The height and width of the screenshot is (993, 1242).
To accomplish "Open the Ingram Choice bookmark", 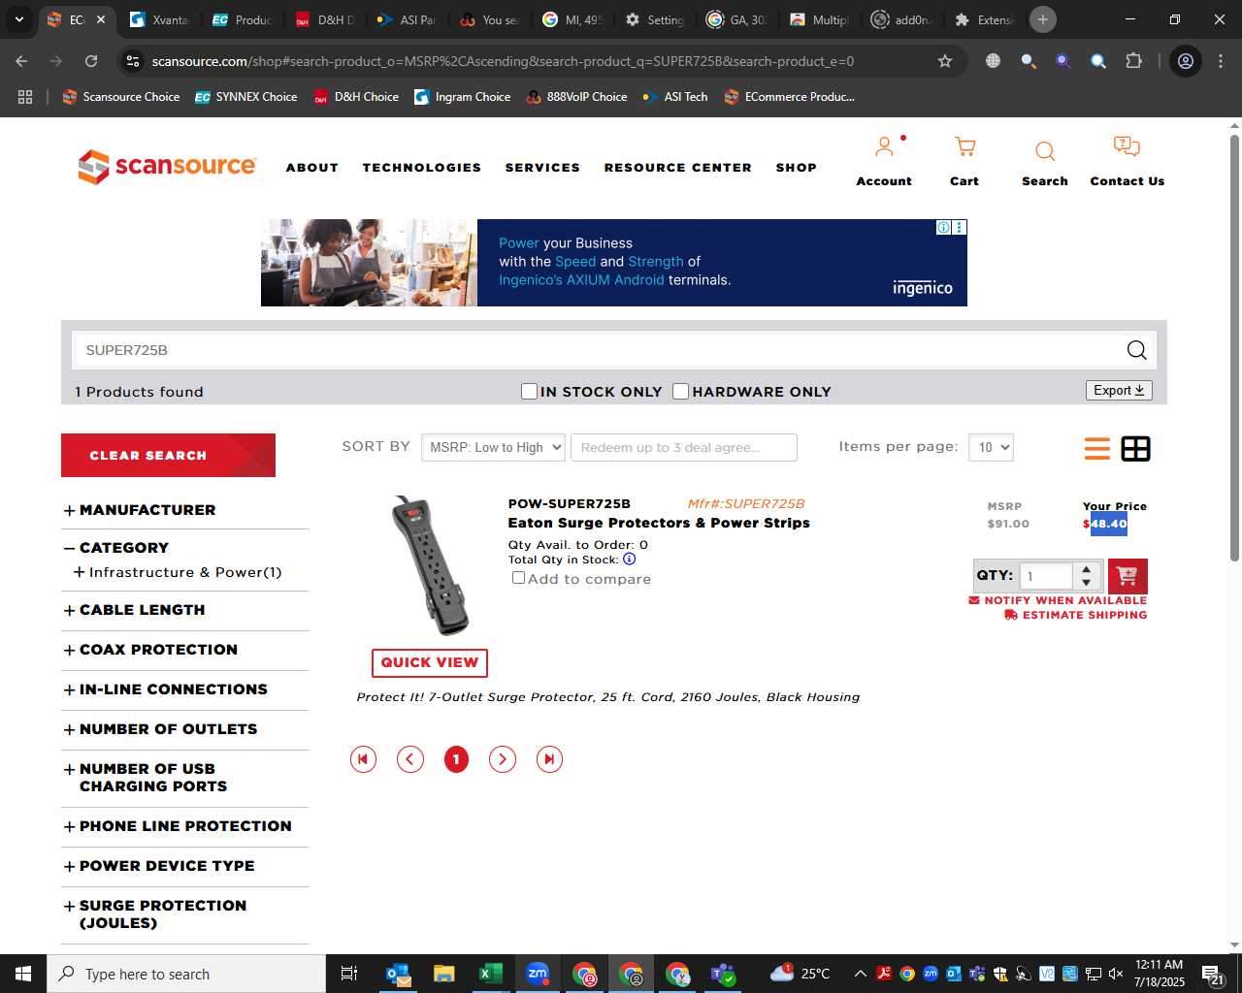I will (x=463, y=97).
